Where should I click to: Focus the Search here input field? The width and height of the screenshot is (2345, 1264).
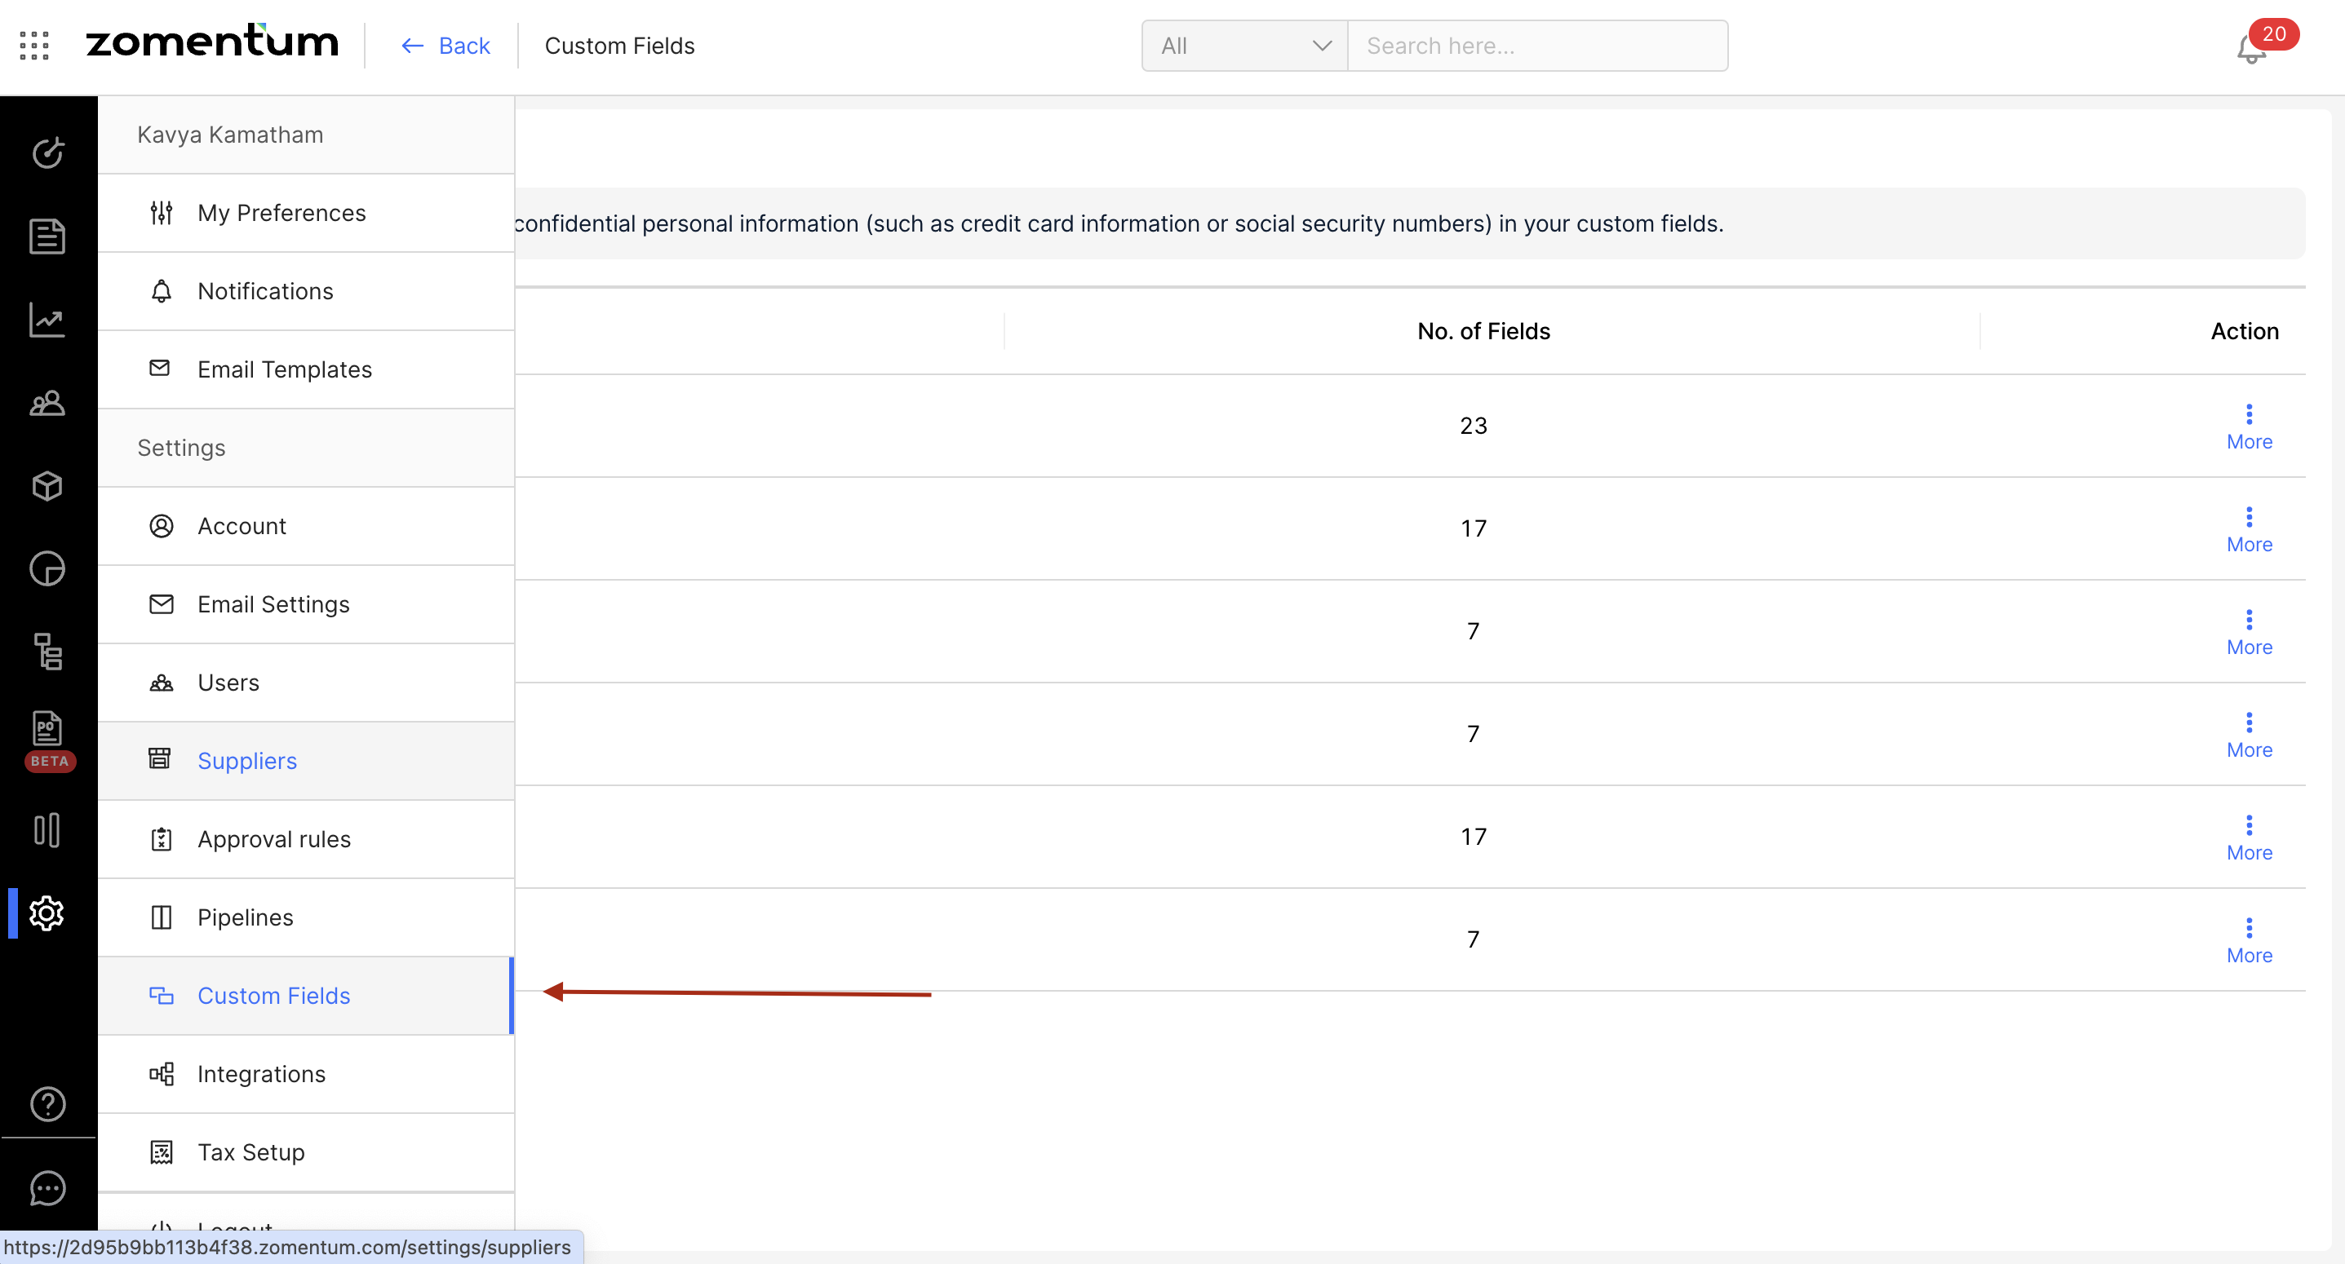click(1536, 46)
